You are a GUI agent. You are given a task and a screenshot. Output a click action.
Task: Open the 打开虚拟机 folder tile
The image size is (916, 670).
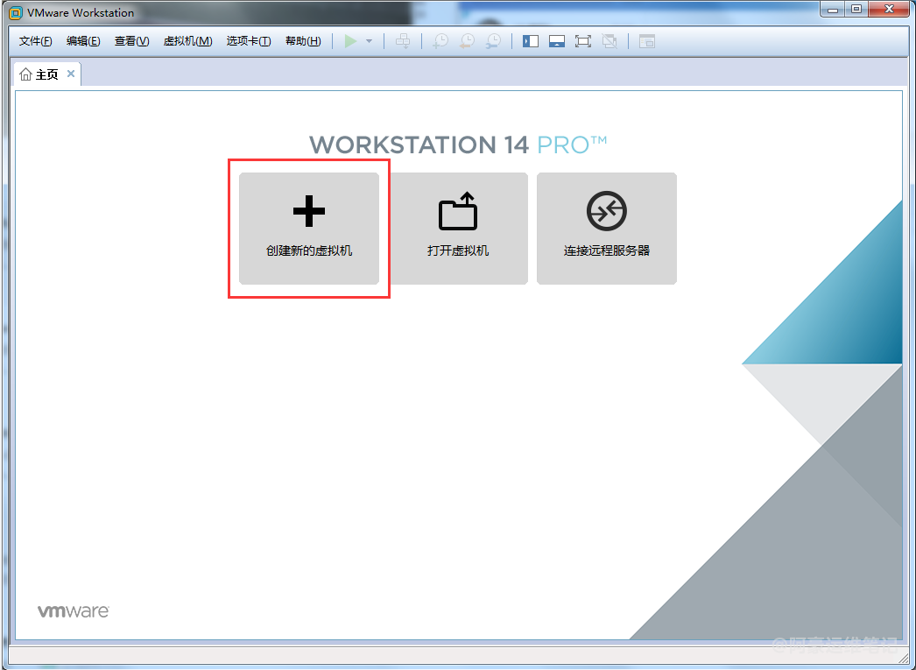pyautogui.click(x=458, y=228)
